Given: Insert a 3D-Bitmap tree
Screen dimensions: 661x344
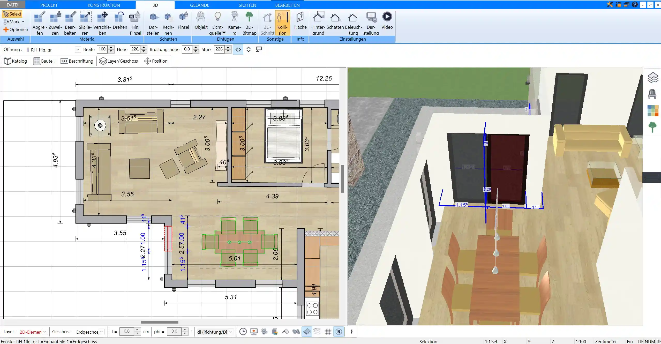Looking at the screenshot, I should (249, 23).
